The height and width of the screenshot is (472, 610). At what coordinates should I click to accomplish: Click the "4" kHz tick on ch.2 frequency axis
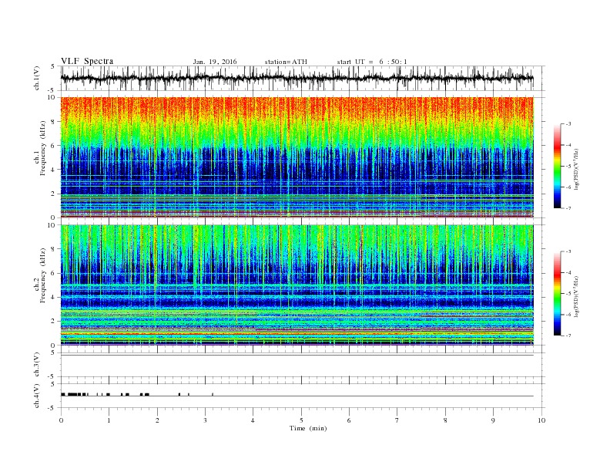54,297
